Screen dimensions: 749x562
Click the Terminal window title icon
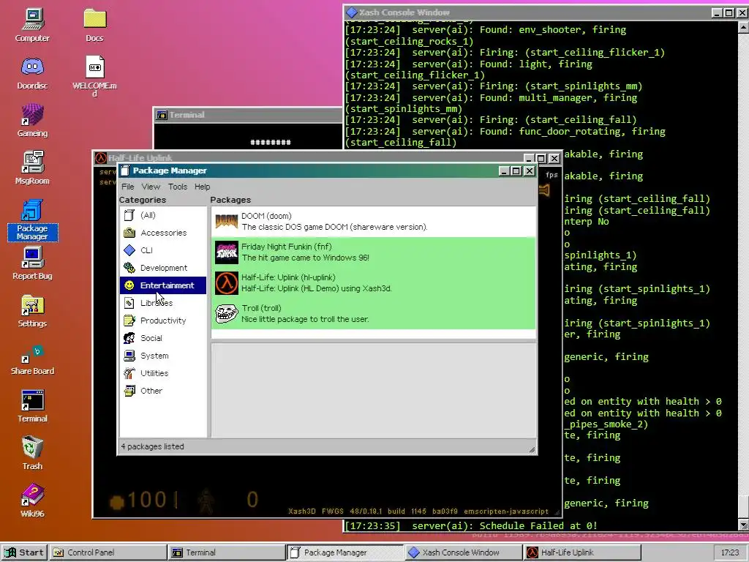tap(162, 115)
